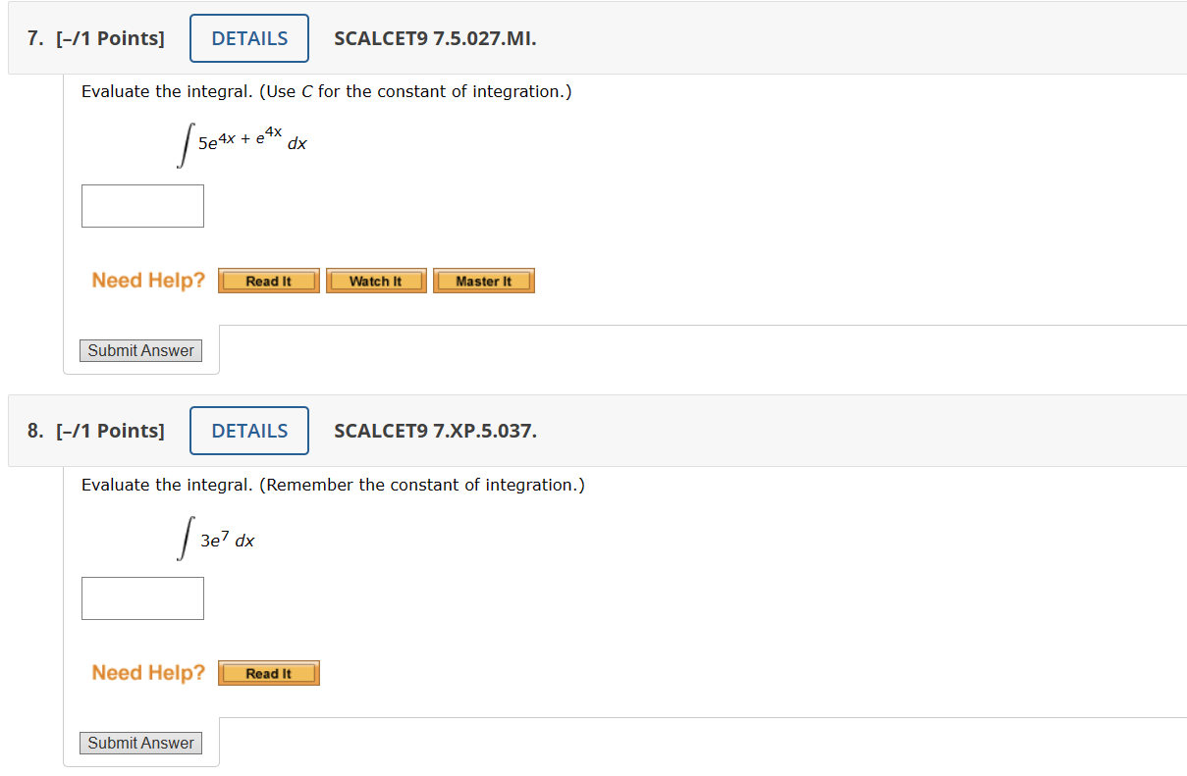Open the Watch It help video
The image size is (1187, 776).
[376, 282]
